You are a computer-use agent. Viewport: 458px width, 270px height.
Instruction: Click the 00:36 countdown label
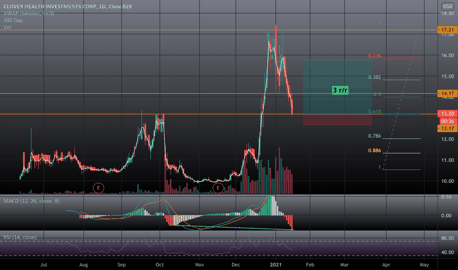[448, 121]
